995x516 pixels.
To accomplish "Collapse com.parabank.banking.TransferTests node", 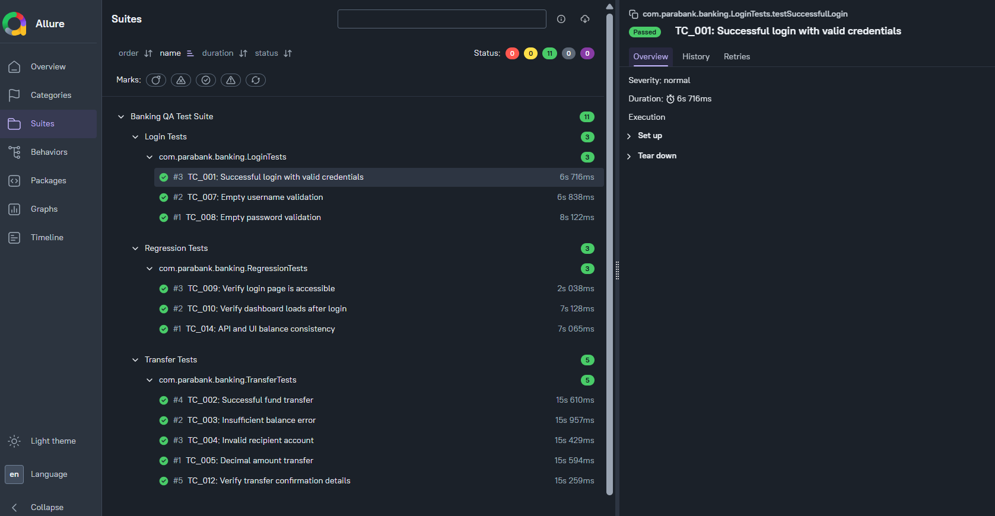I will coord(150,380).
